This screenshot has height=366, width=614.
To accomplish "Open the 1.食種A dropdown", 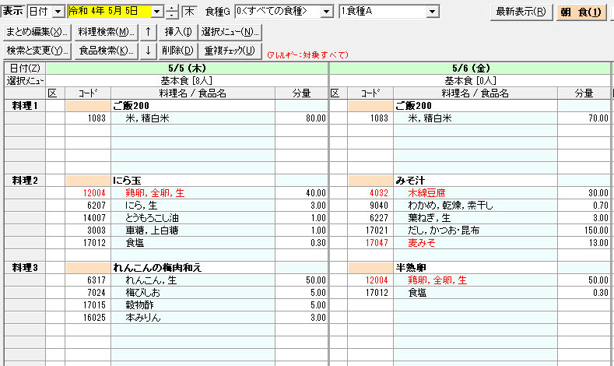I will (x=433, y=12).
